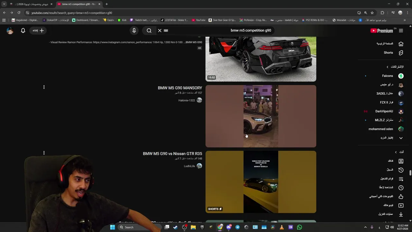Viewport: 412px width, 232px height.
Task: Open the YouTube Premium logo home link
Action: pos(382,31)
